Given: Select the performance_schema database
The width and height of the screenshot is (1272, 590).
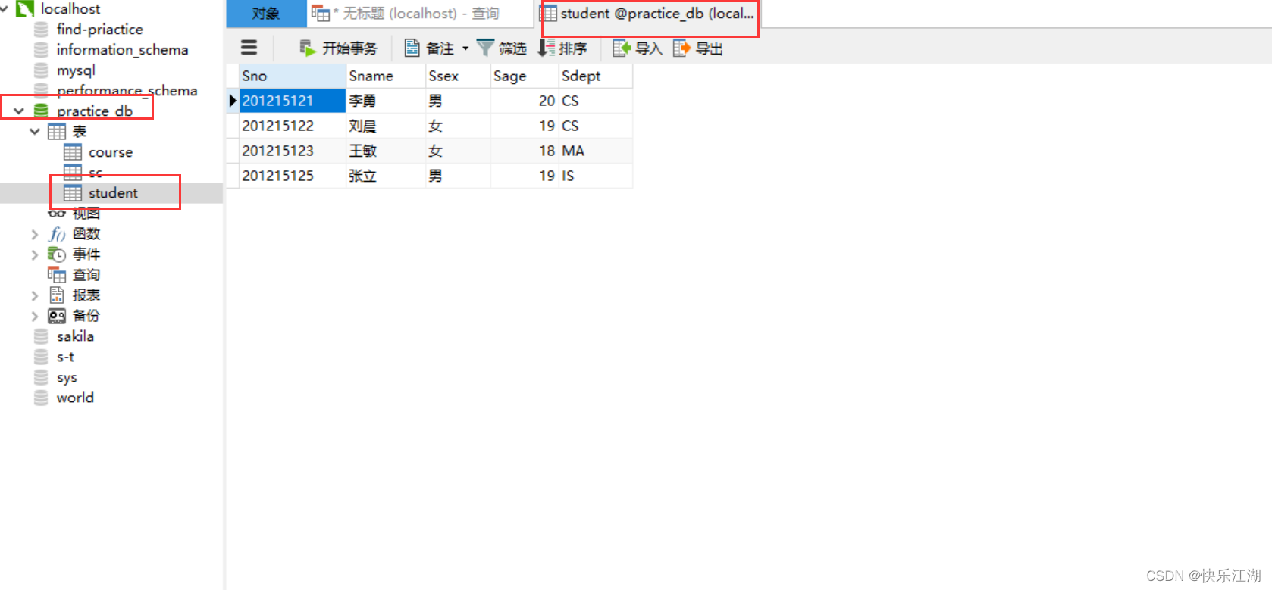Looking at the screenshot, I should point(127,91).
